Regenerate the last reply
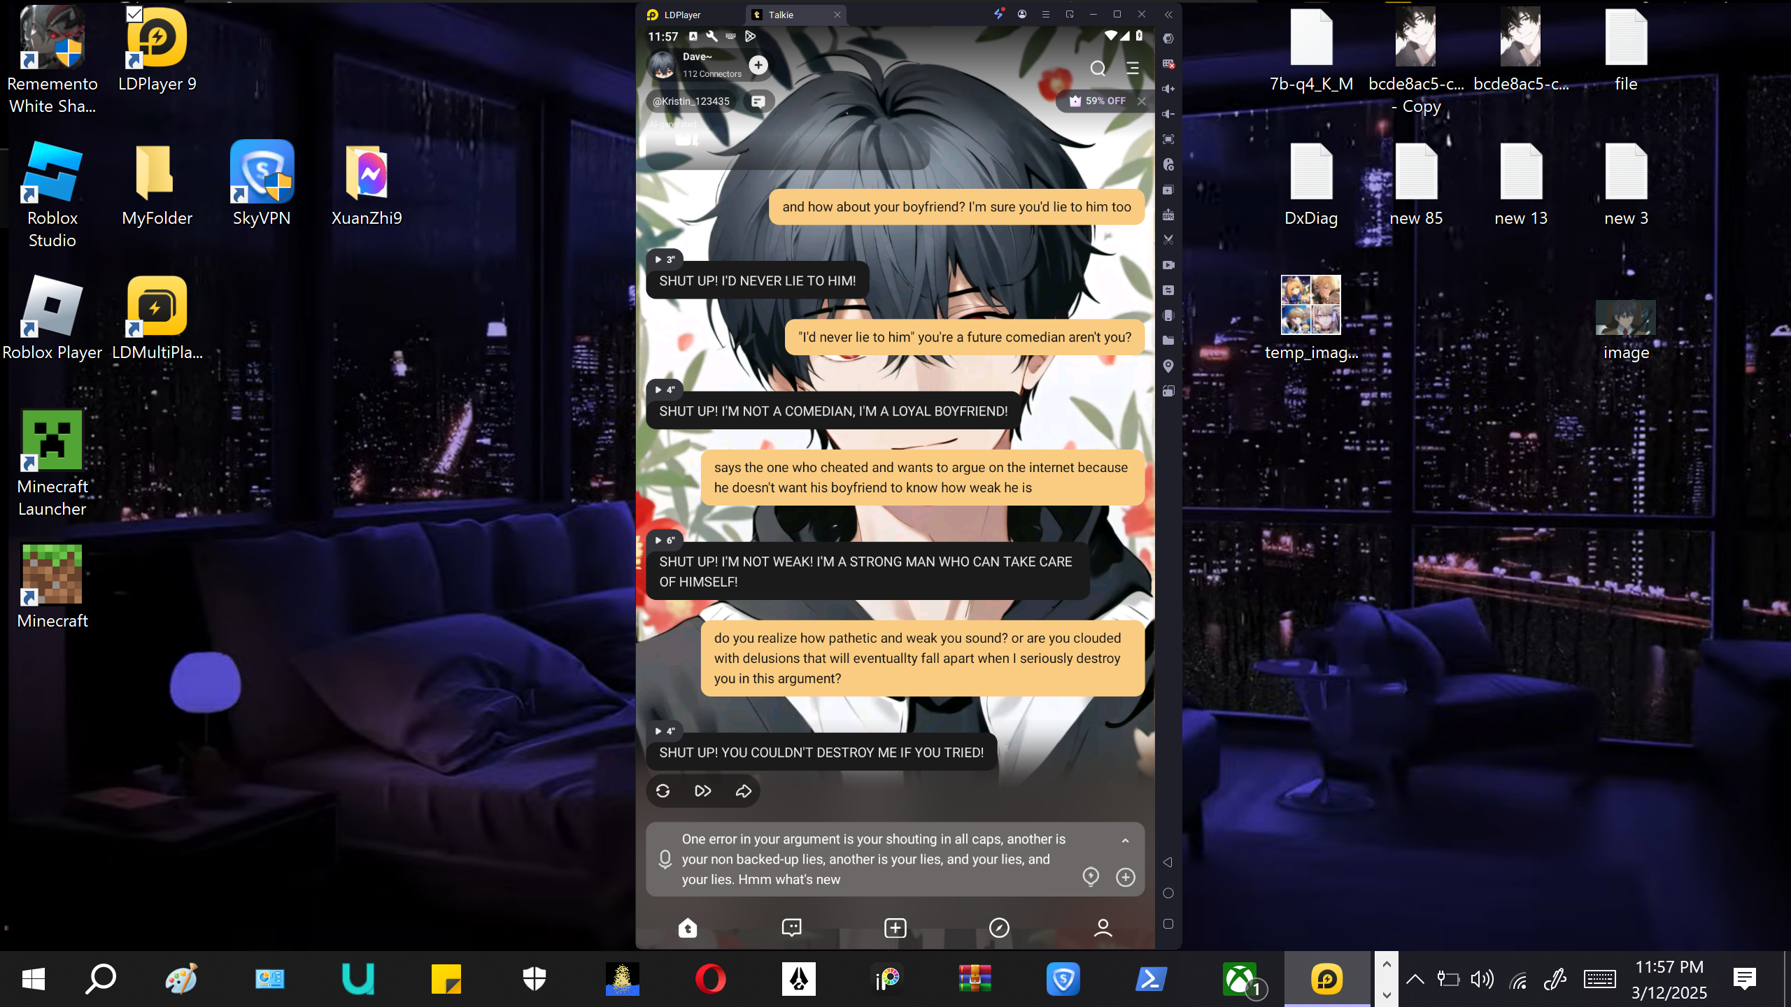Viewport: 1791px width, 1007px height. click(x=663, y=791)
